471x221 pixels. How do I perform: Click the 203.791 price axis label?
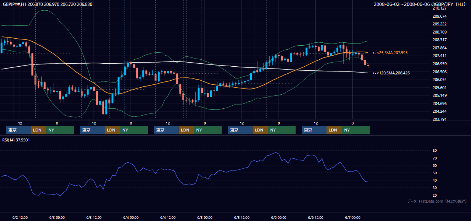439,119
